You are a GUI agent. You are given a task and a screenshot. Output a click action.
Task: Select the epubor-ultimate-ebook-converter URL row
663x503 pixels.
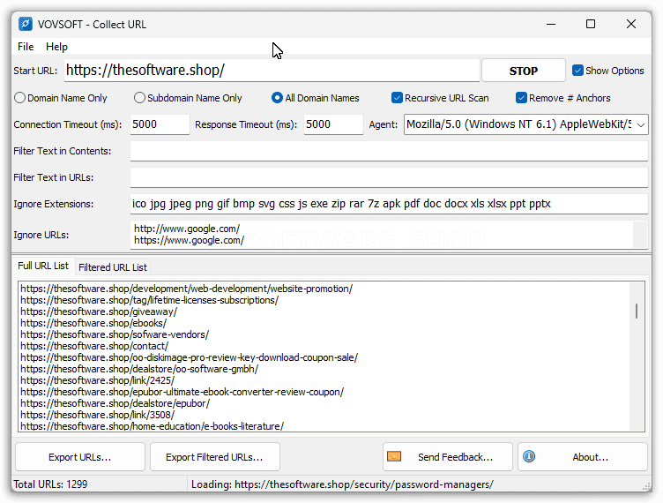click(x=183, y=392)
